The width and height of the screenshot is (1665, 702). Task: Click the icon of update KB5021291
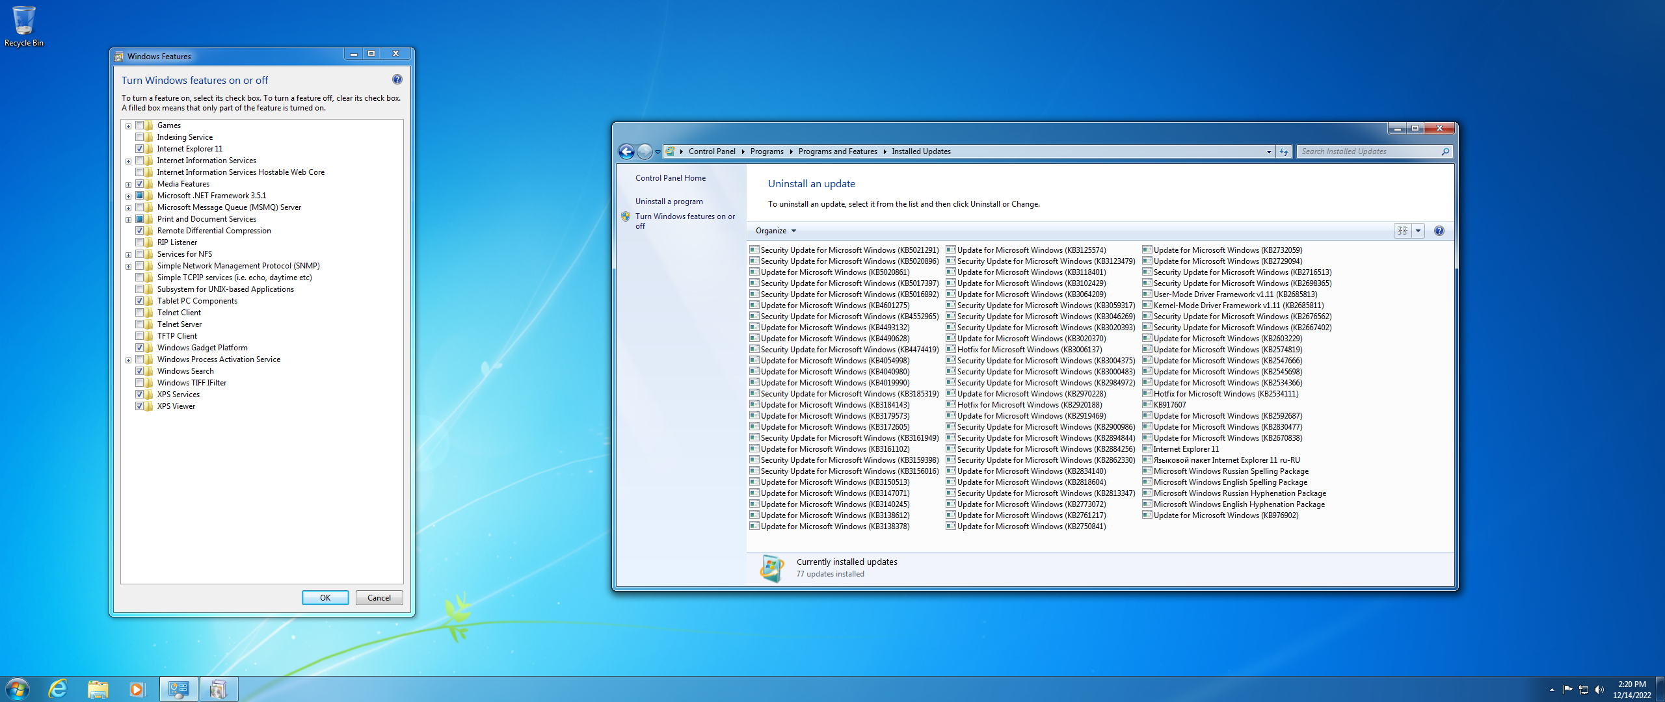[x=754, y=250]
